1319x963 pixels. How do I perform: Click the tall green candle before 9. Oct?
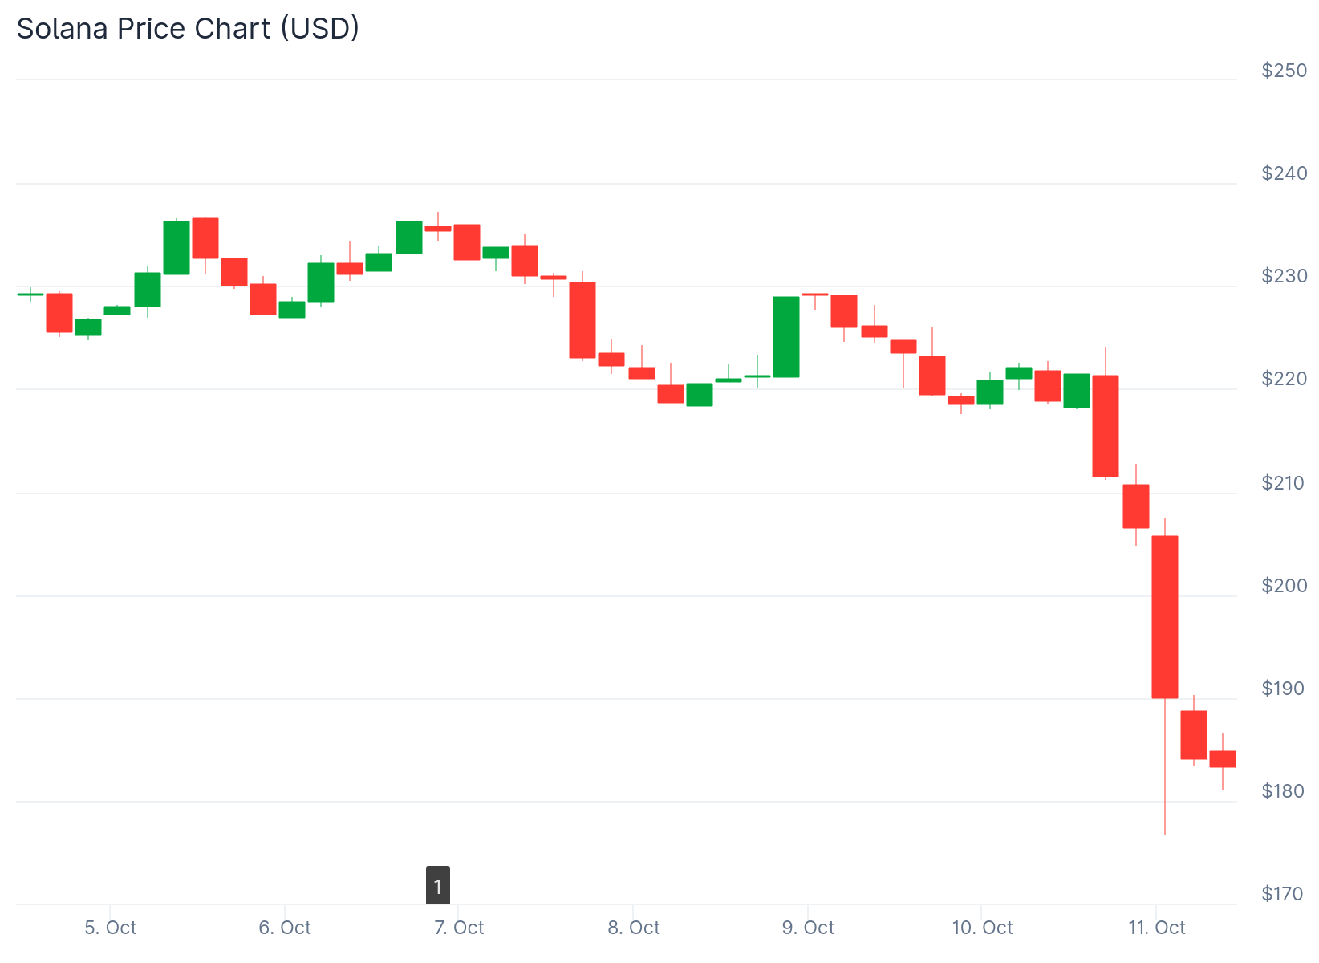pyautogui.click(x=786, y=337)
